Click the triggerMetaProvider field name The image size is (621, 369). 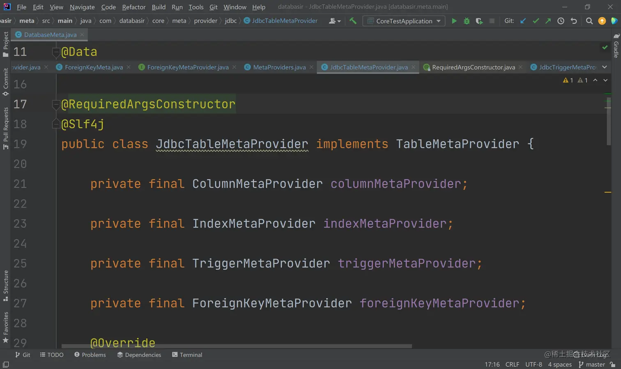407,263
